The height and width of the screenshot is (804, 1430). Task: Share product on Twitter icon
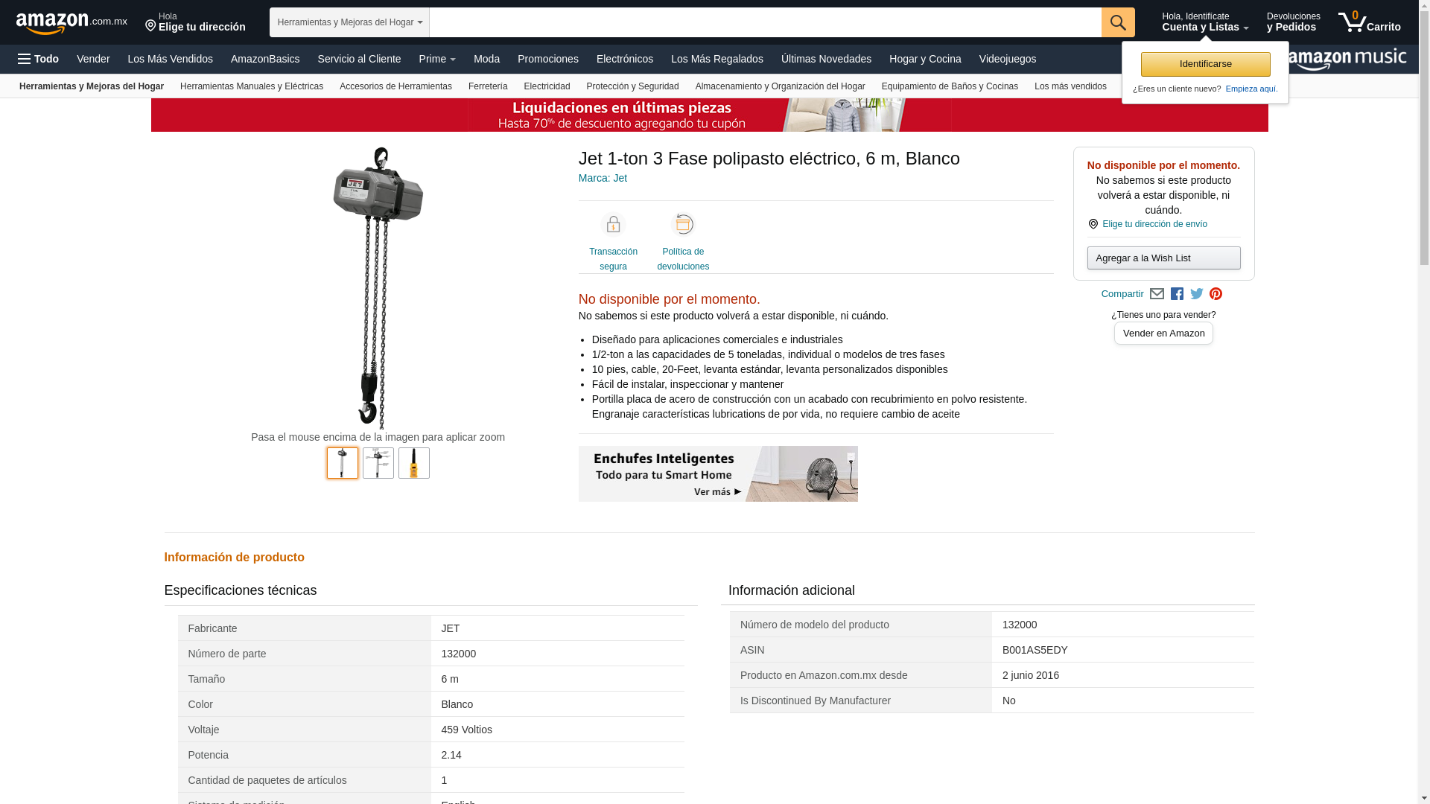[1197, 294]
